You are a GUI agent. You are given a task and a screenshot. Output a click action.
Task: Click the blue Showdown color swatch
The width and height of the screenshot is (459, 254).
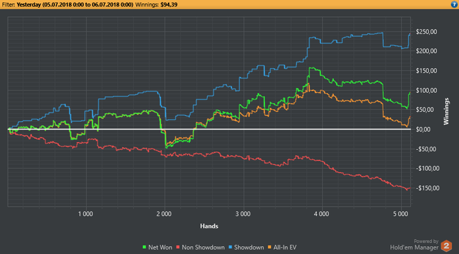pyautogui.click(x=230, y=247)
